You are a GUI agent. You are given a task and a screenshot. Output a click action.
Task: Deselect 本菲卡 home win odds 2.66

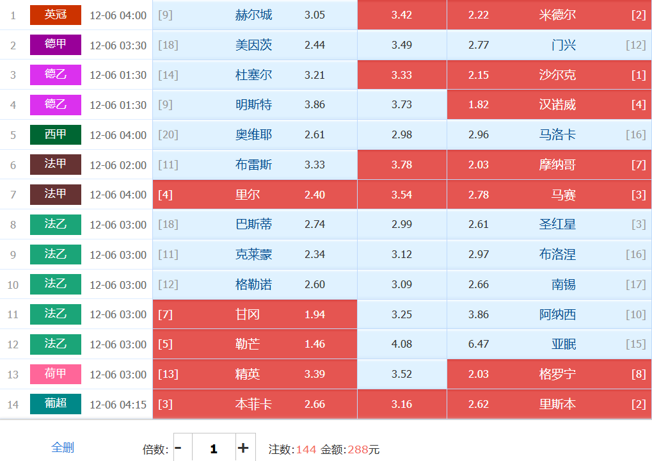(x=255, y=404)
